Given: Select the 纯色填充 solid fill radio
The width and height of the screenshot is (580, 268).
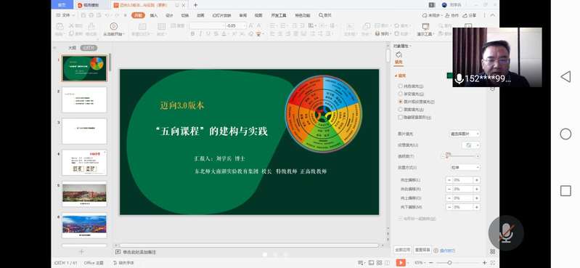Looking at the screenshot, I should [400, 86].
